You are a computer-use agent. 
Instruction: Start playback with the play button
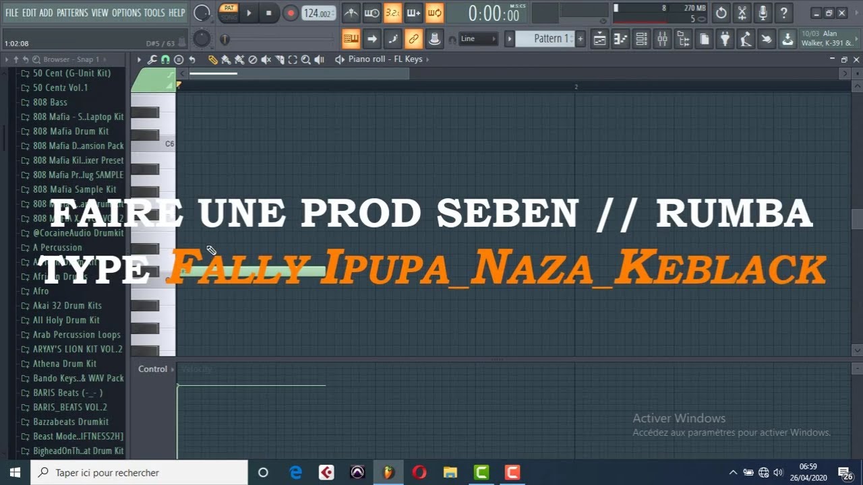click(x=249, y=13)
